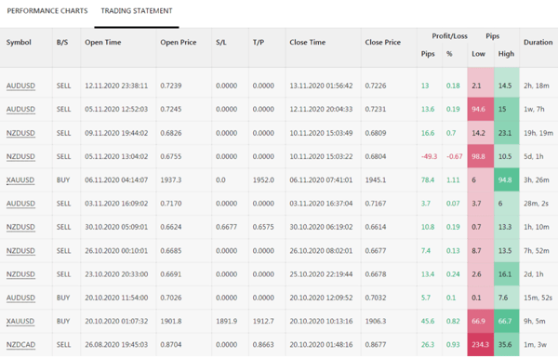Viewport: 558px width, 358px height.
Task: Select close time 20.10.2020 12:09:52
Action: pos(321,298)
